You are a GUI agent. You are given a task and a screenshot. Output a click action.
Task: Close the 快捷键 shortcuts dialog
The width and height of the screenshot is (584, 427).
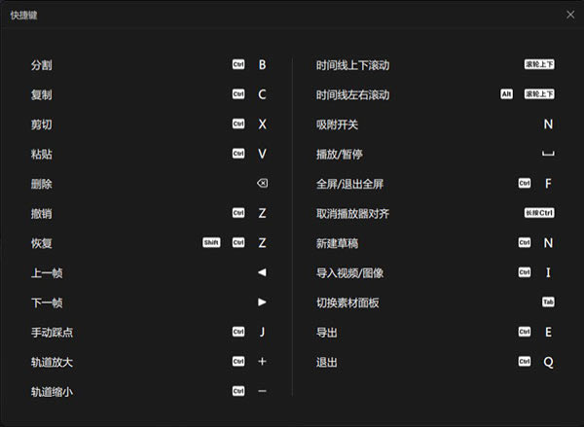[569, 15]
